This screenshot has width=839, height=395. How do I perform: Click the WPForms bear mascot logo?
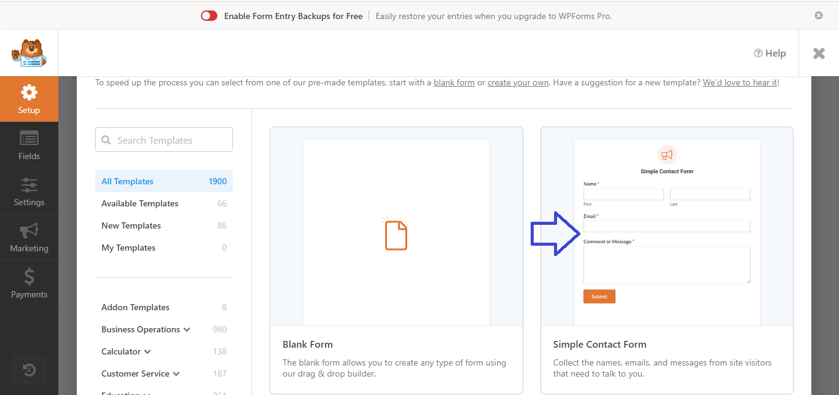(x=29, y=53)
